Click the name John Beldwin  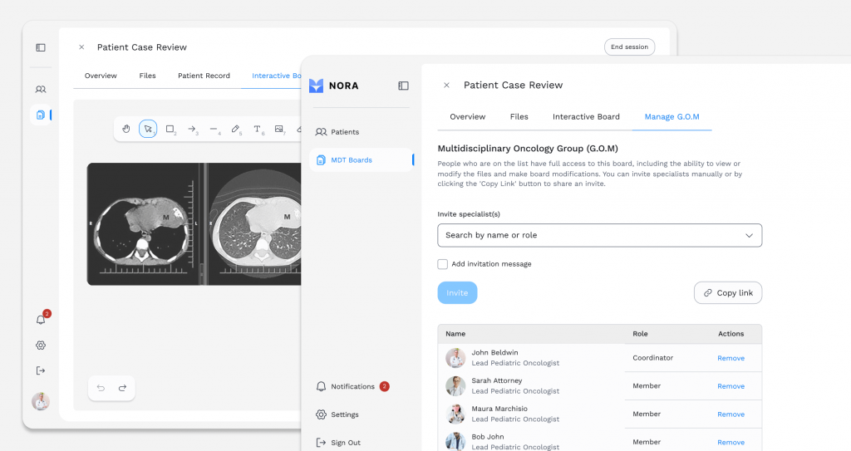click(x=494, y=353)
